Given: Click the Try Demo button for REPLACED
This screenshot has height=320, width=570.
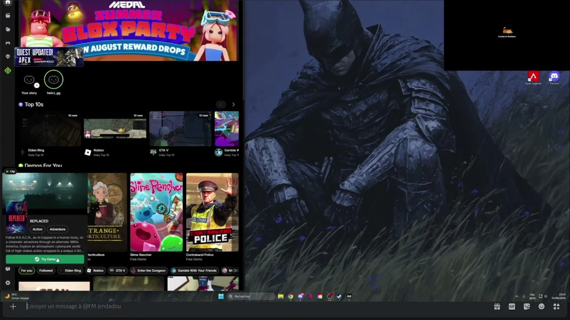Looking at the screenshot, I should [x=45, y=259].
